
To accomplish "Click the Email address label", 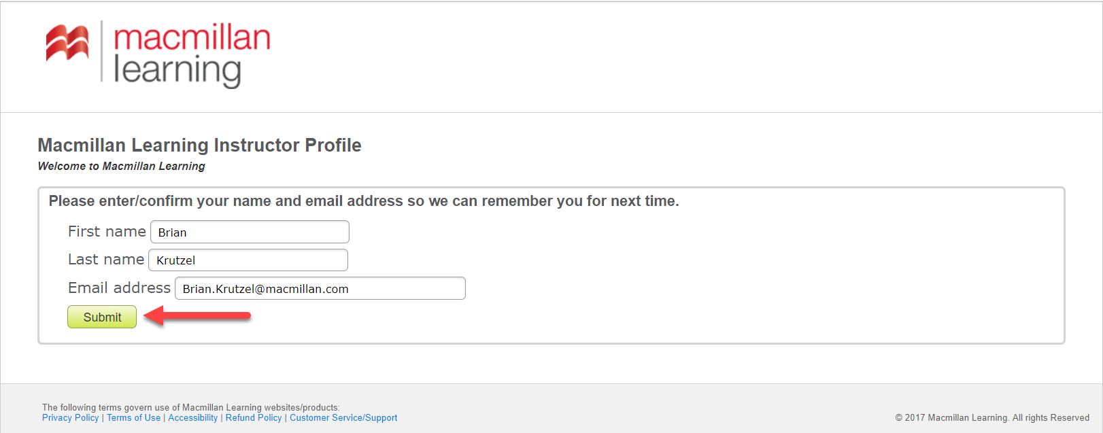I will (119, 288).
